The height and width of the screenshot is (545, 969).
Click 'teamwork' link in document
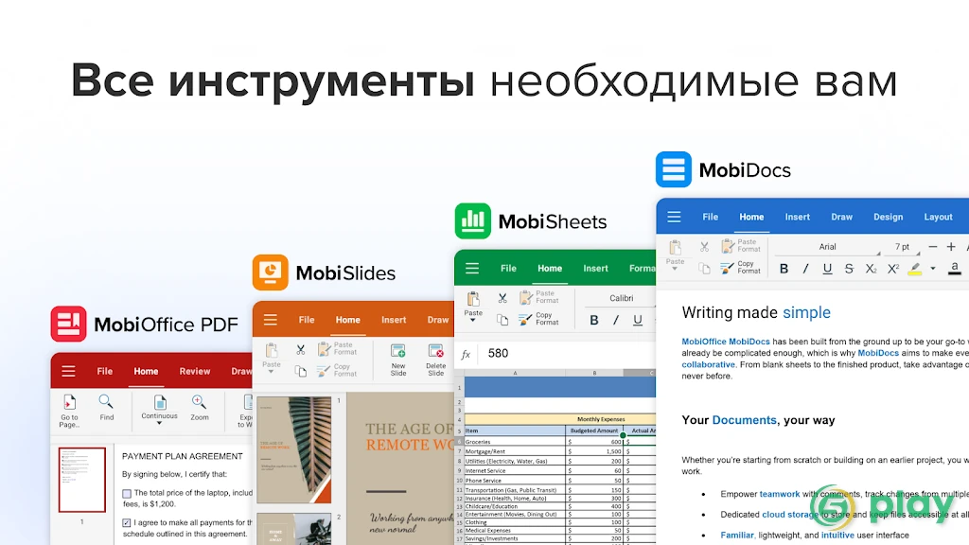point(780,494)
